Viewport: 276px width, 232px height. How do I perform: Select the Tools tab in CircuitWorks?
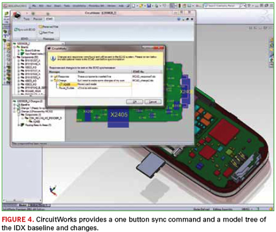[x=26, y=19]
